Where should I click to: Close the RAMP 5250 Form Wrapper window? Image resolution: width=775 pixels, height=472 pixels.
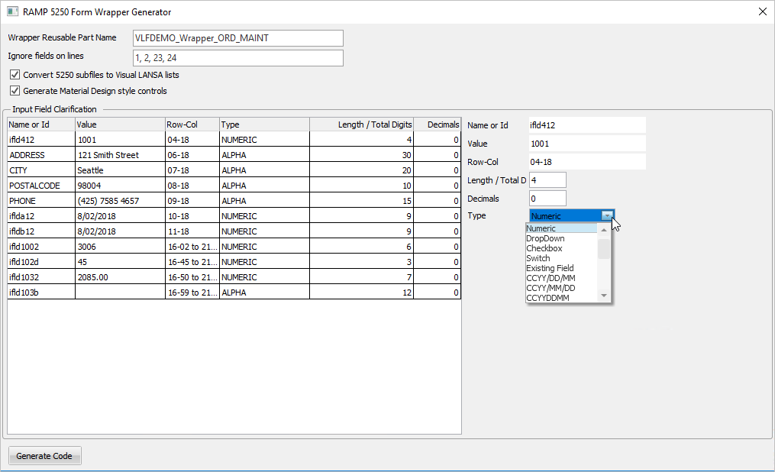(x=762, y=12)
